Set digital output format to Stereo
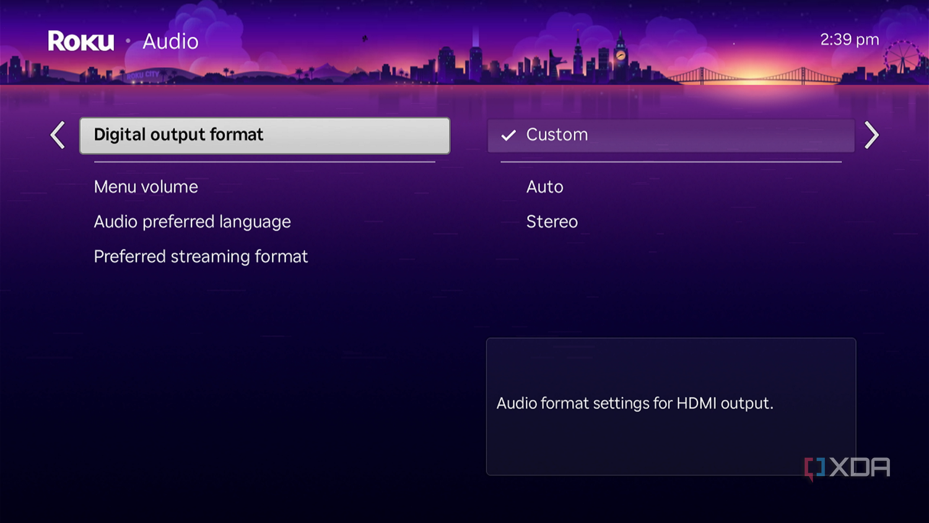 click(552, 222)
